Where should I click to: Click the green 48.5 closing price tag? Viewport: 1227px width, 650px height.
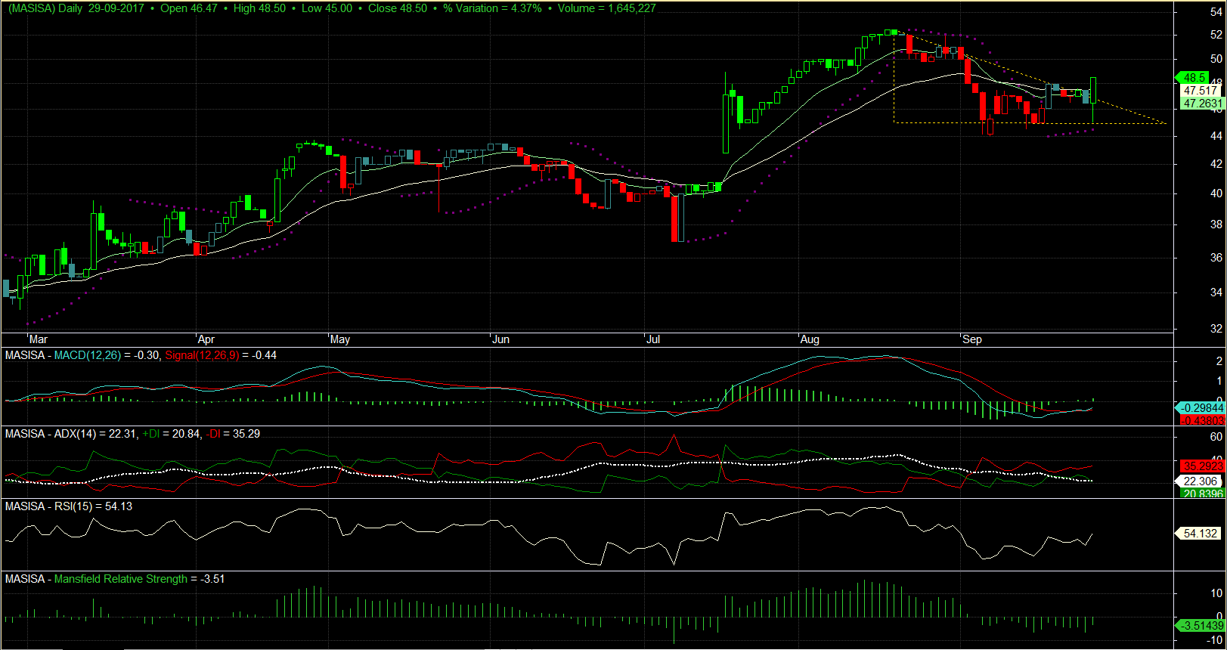tap(1194, 78)
